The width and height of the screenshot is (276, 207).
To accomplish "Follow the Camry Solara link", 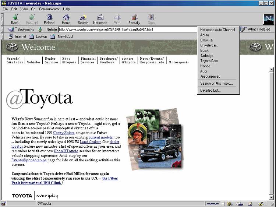I will click(x=64, y=133).
